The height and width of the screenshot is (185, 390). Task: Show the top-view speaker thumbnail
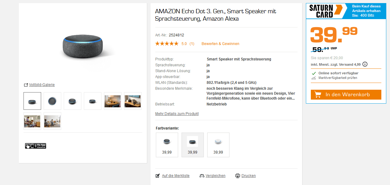click(52, 101)
